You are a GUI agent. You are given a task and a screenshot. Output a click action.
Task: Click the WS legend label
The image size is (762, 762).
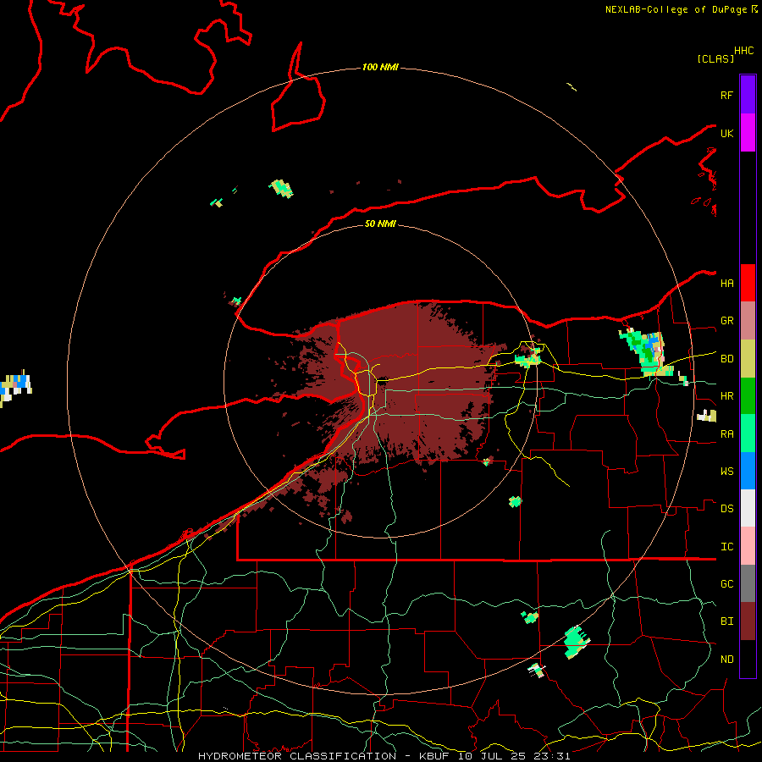(726, 471)
